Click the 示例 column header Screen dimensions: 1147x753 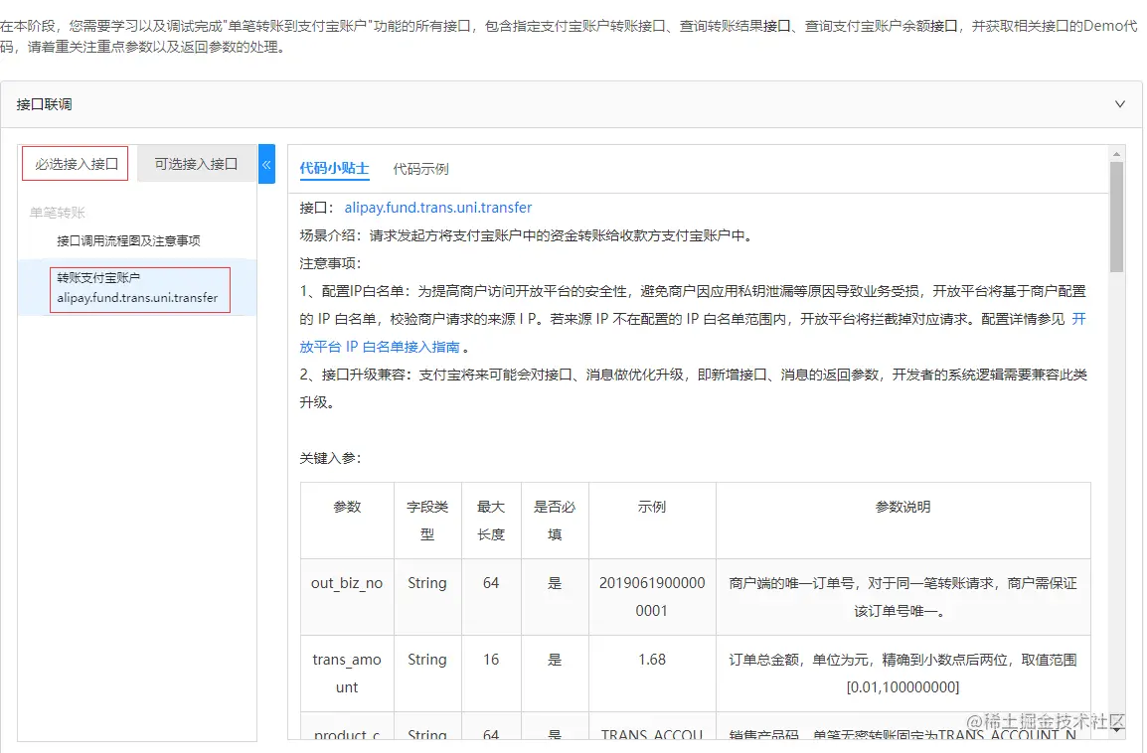(x=652, y=521)
